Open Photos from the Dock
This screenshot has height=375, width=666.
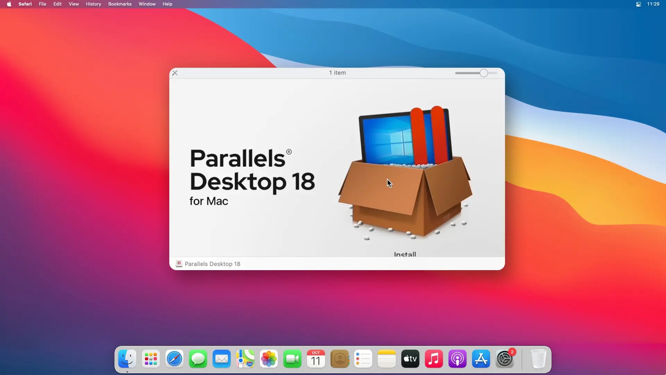[268, 359]
